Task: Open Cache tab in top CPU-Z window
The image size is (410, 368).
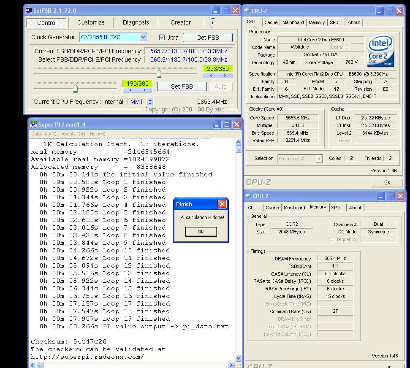Action: pyautogui.click(x=271, y=22)
